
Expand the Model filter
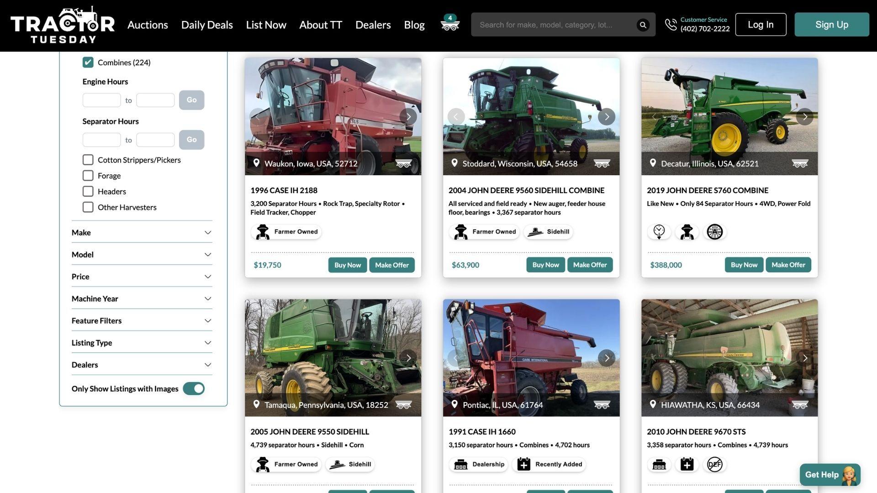[x=142, y=255]
